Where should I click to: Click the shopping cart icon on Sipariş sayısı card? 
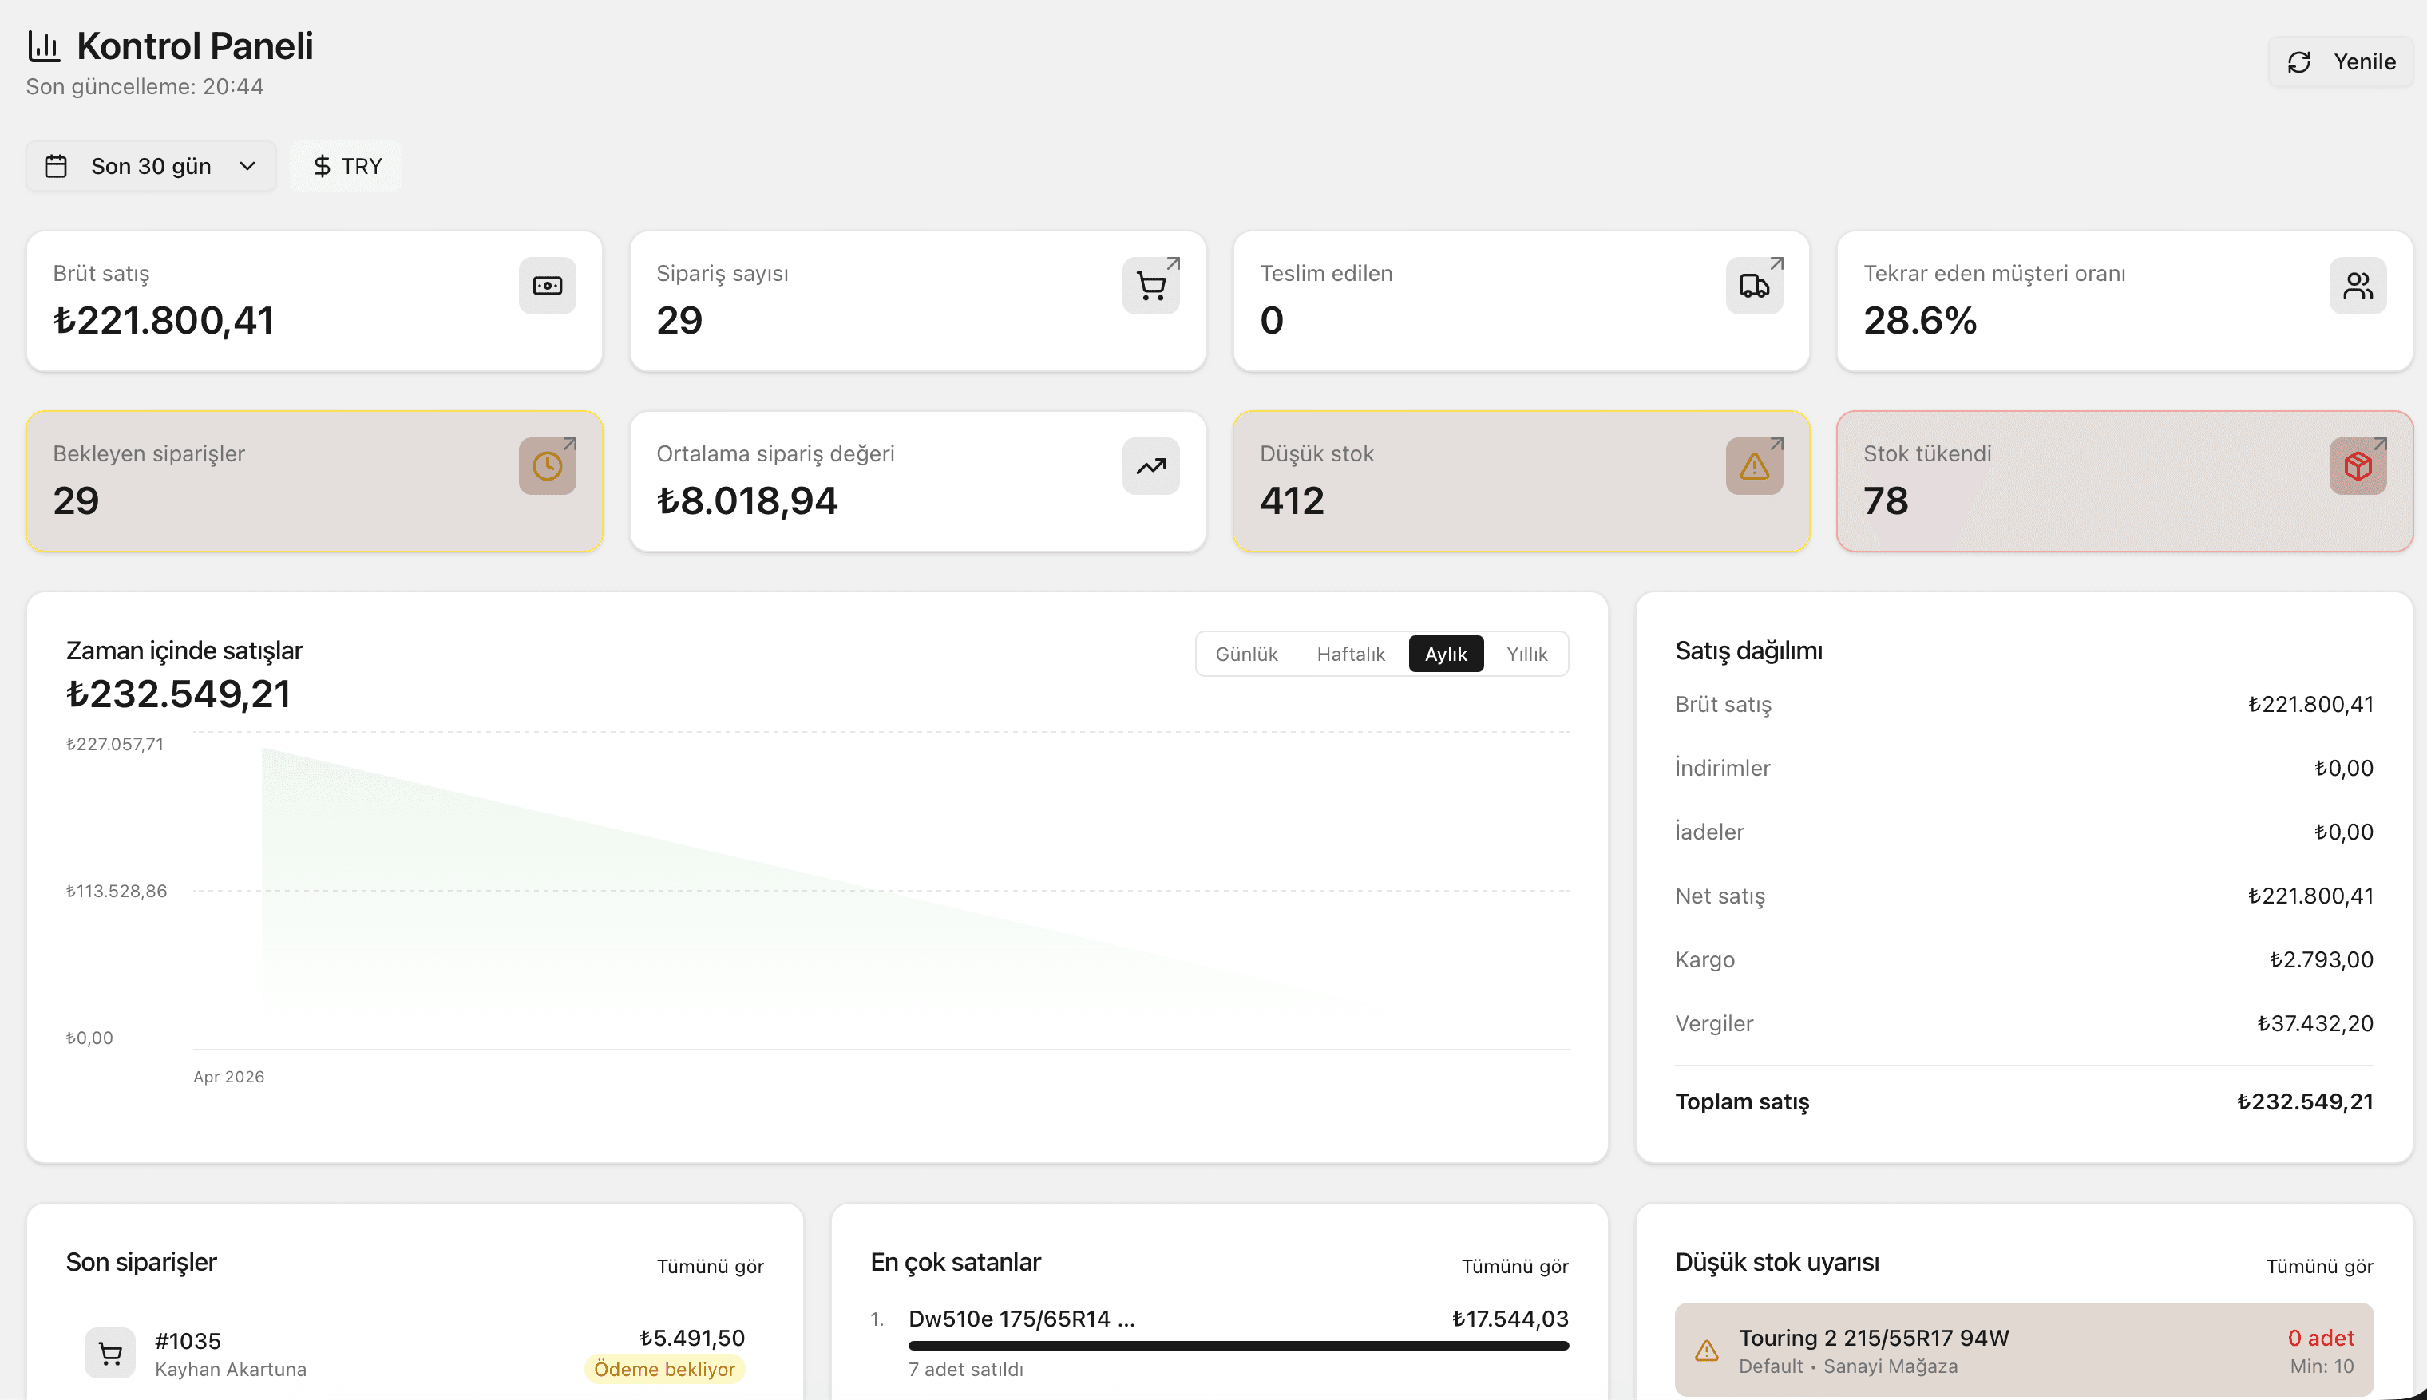coord(1150,286)
